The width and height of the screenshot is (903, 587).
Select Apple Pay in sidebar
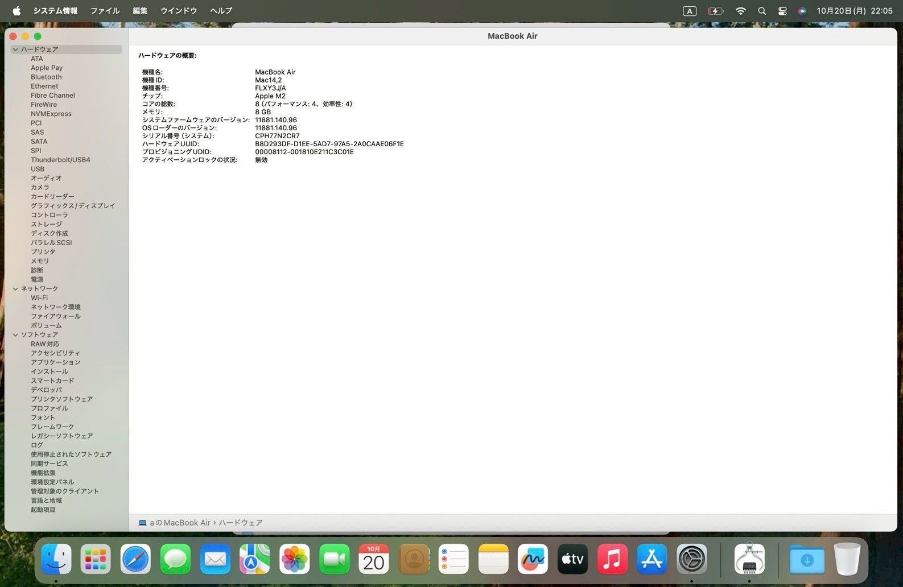47,68
